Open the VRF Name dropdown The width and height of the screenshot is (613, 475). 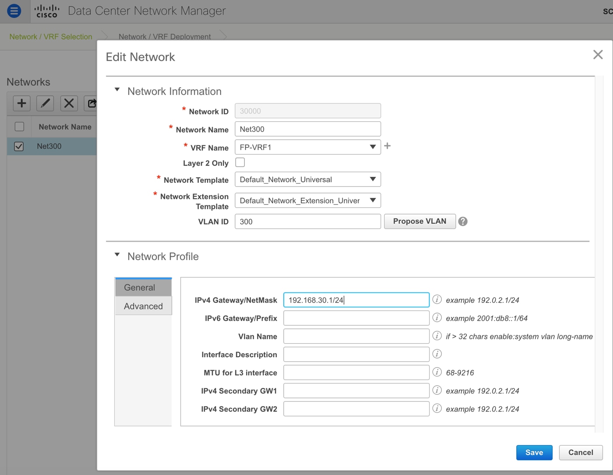pos(308,147)
